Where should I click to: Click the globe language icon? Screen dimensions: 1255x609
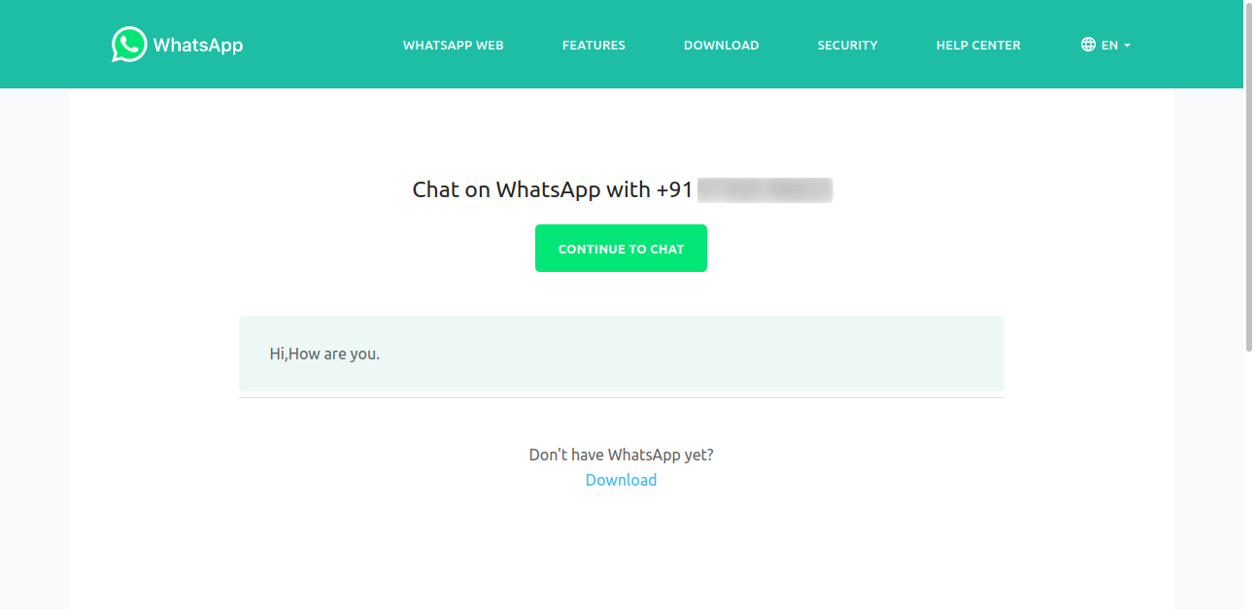click(1088, 45)
